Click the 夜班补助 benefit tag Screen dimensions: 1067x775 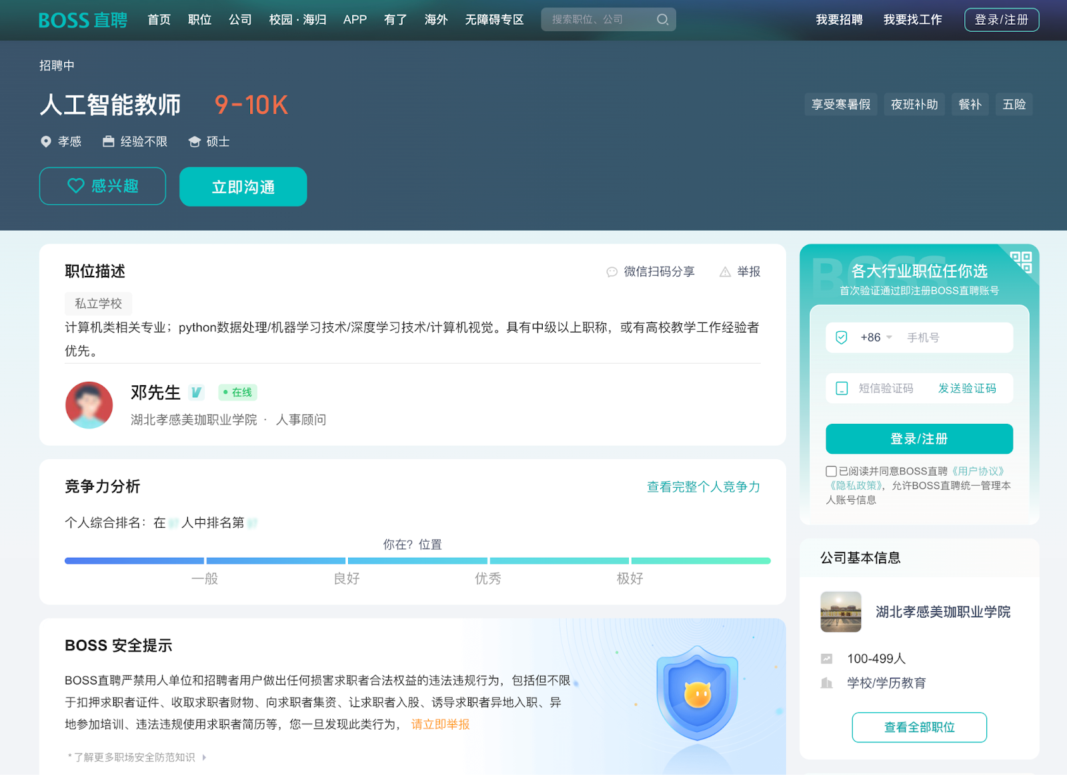pos(914,104)
